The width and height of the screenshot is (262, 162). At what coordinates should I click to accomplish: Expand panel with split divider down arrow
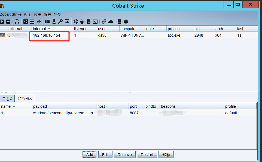[x=6, y=93]
